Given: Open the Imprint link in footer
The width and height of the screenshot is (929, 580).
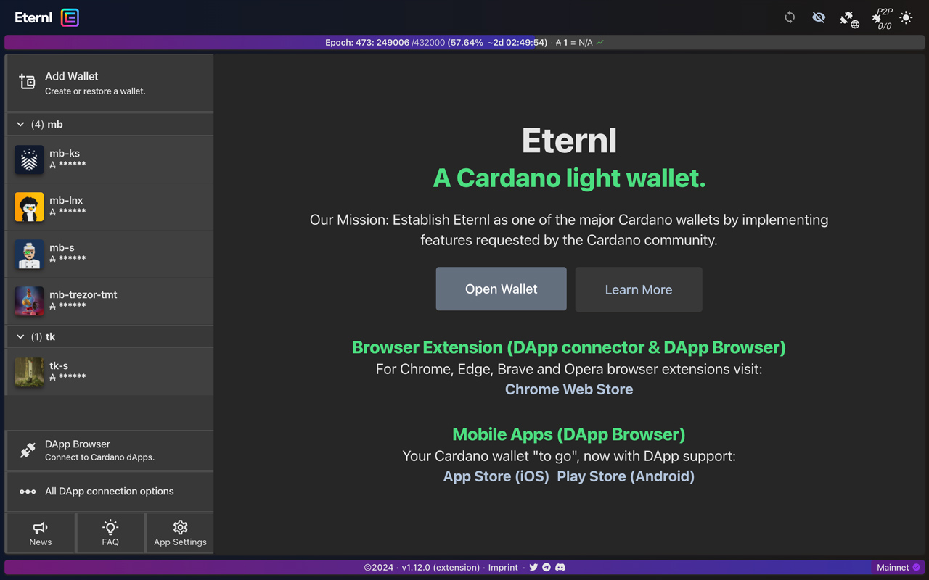Looking at the screenshot, I should (503, 568).
